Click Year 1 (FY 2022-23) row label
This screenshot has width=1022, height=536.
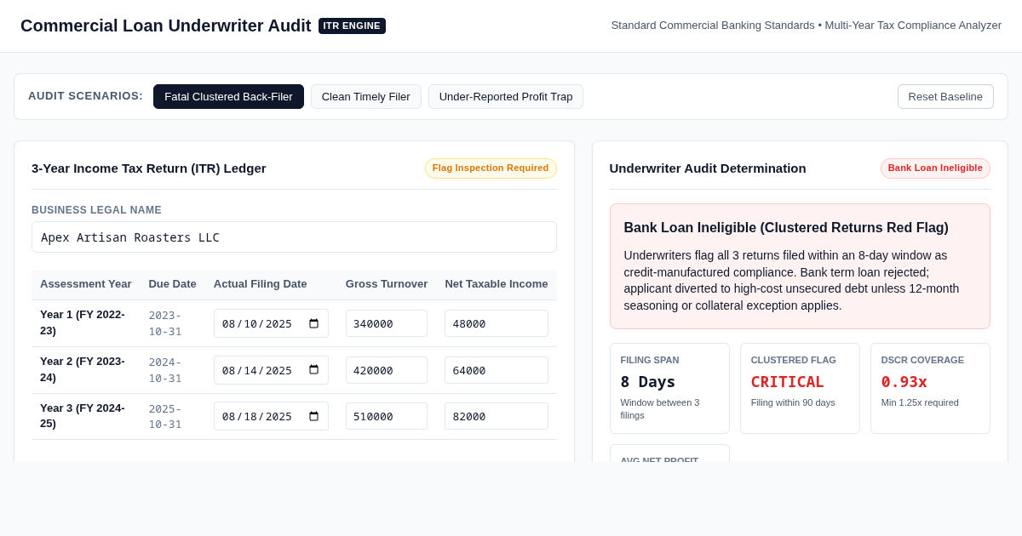point(83,322)
